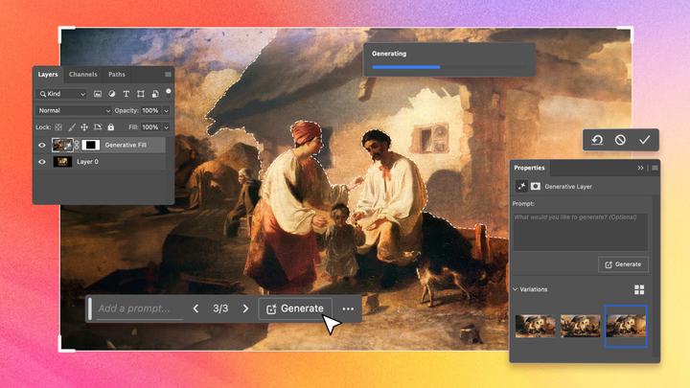Show next variation with right arrow

coord(245,308)
